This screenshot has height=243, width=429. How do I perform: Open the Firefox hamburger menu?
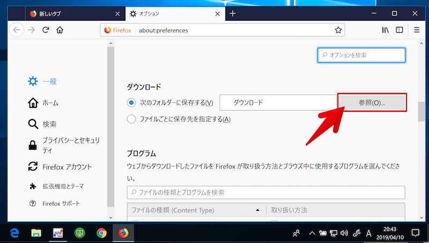[416, 30]
